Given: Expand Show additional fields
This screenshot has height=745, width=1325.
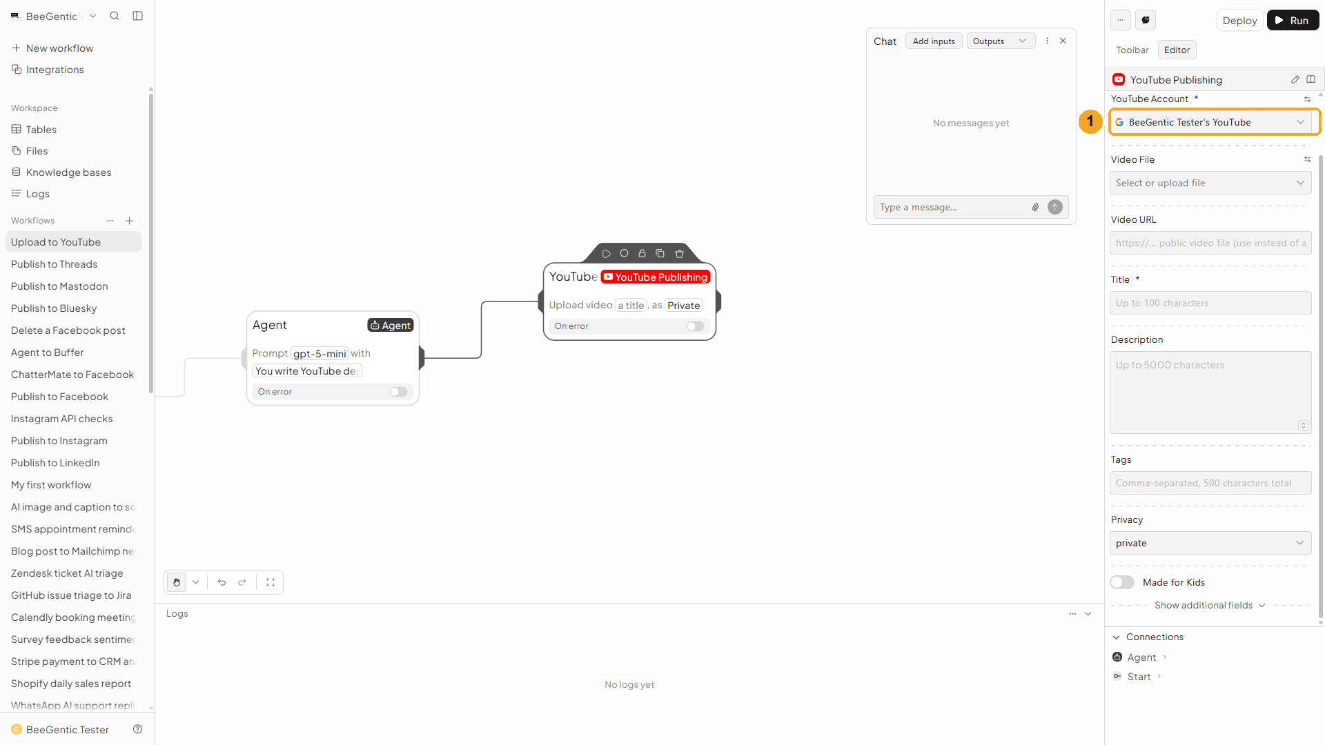Looking at the screenshot, I should 1210,605.
